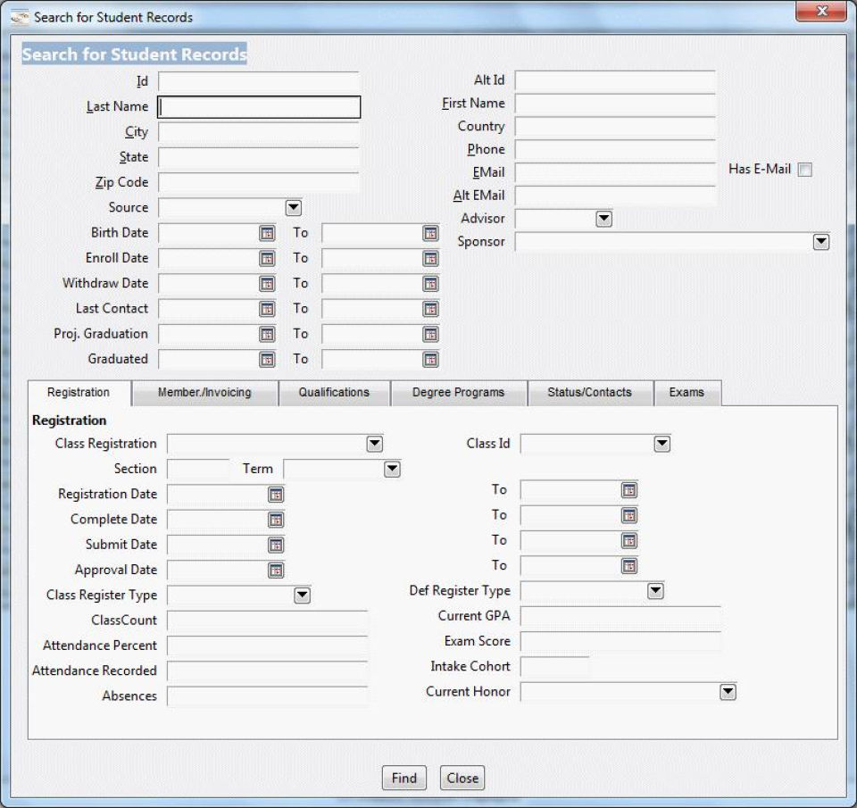Switch to the Member./Invoicing tab
The height and width of the screenshot is (808, 857).
pyautogui.click(x=205, y=393)
